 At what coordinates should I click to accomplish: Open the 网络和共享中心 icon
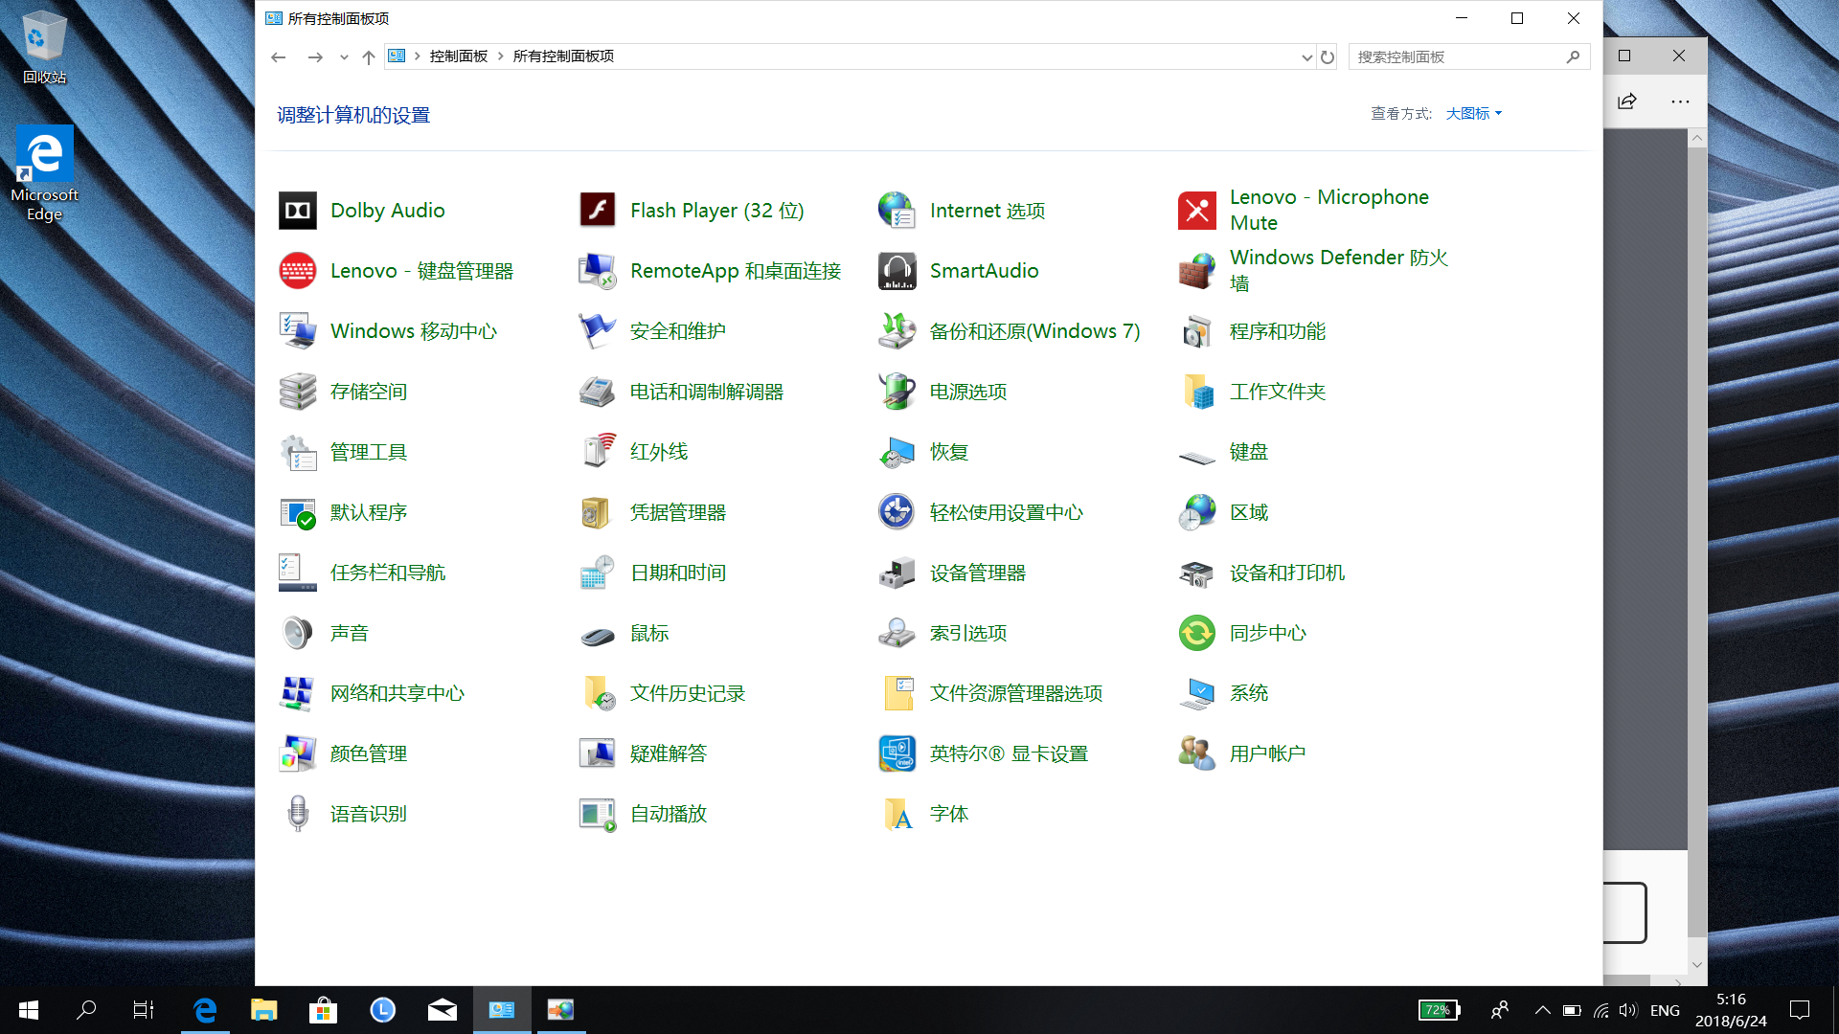pyautogui.click(x=298, y=693)
